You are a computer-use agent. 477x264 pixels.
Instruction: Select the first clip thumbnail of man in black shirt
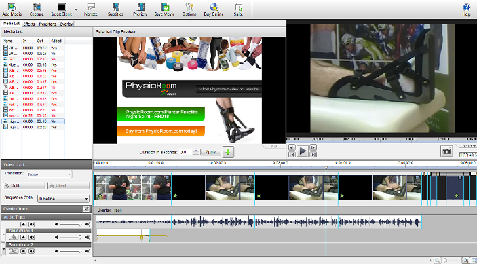118,188
